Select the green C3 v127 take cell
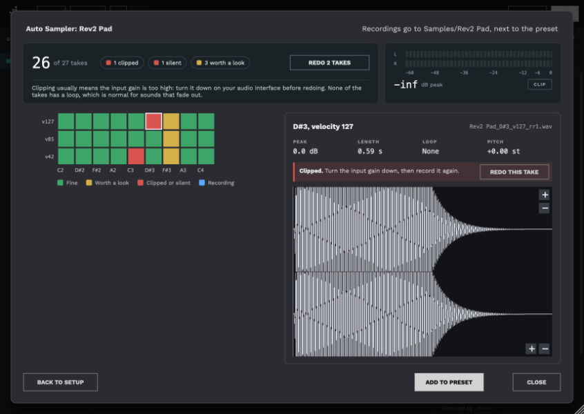 tap(136, 121)
